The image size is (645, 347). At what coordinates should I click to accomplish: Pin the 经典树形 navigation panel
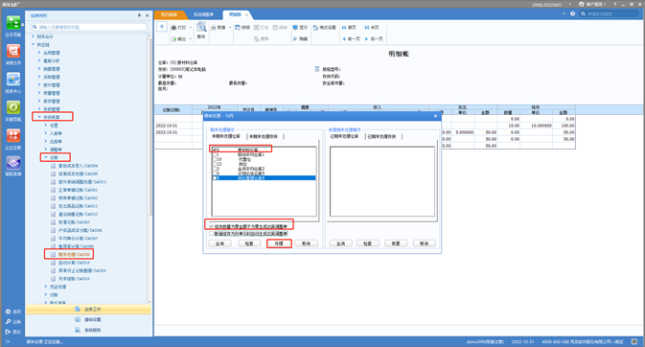139,15
